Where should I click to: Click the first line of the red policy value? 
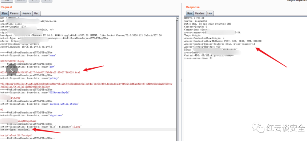86,84
